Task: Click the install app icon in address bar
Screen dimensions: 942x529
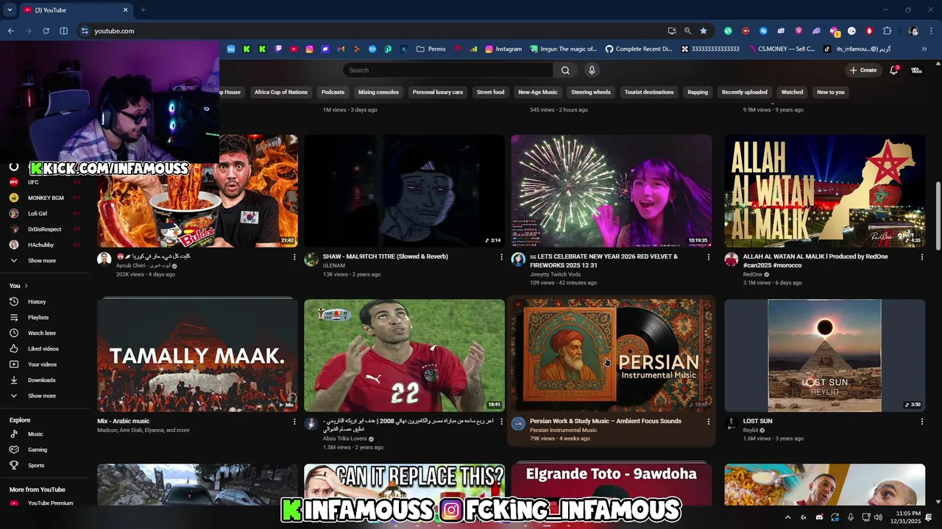Action: [672, 31]
